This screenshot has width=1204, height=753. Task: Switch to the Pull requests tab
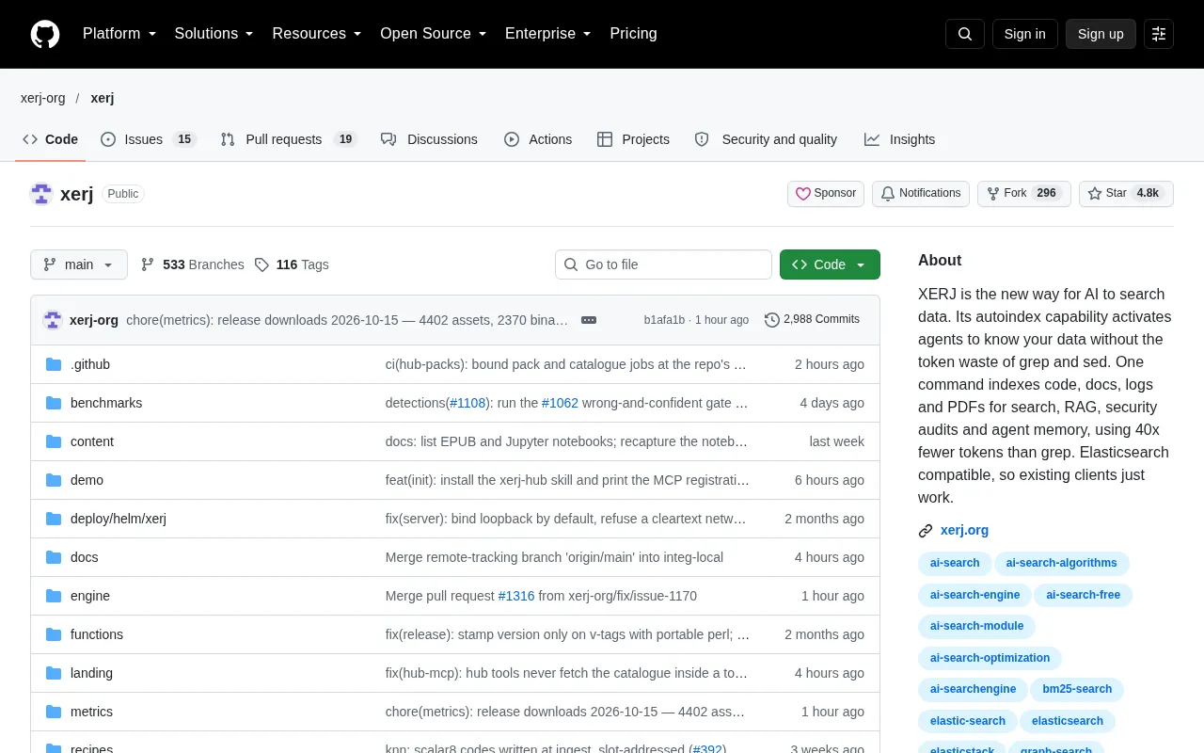288,139
